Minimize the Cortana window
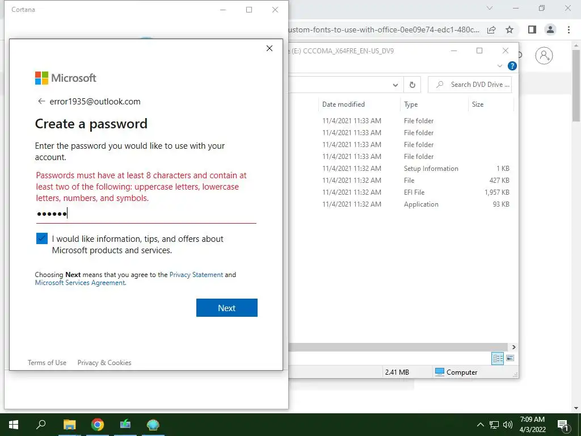The image size is (581, 436). (222, 10)
